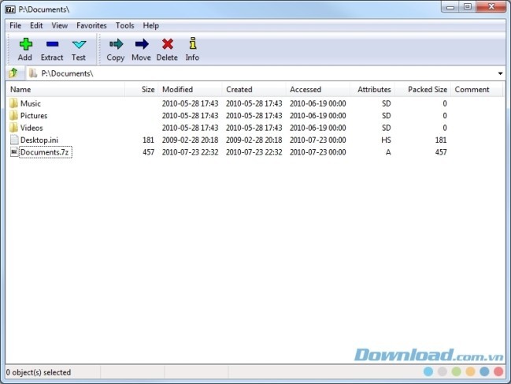The image size is (511, 384).
Task: Click the Move blue arrow icon
Action: pos(142,44)
